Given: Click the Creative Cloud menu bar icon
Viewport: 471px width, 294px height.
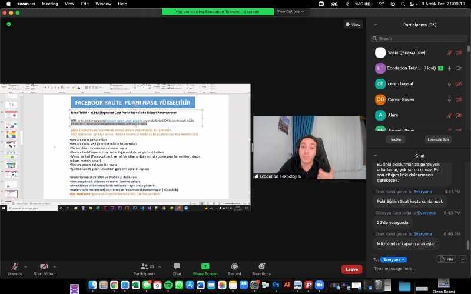Looking at the screenshot, I should coord(334,4).
